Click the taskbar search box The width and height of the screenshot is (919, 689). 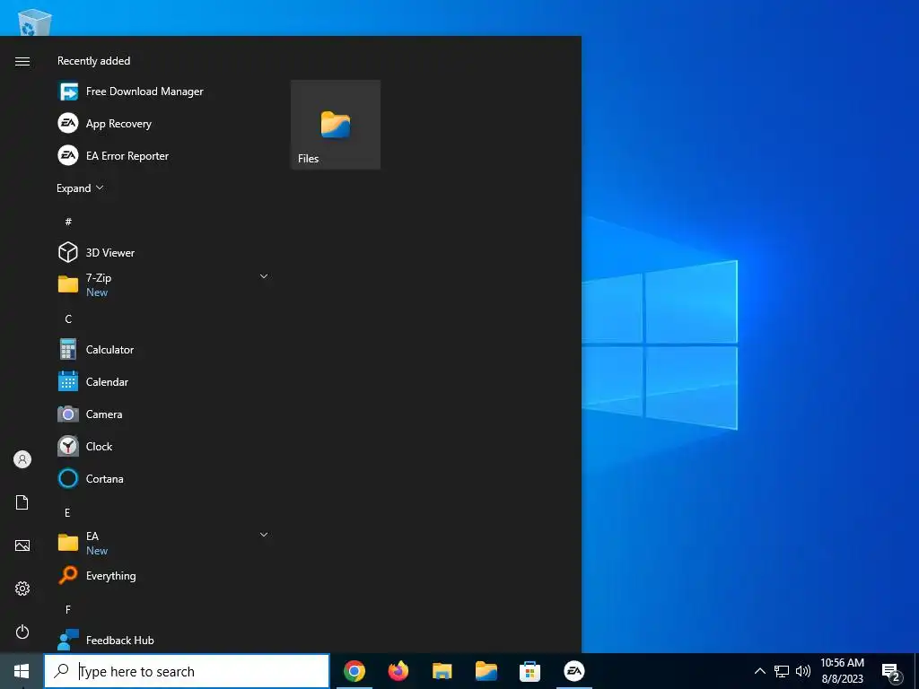(187, 671)
